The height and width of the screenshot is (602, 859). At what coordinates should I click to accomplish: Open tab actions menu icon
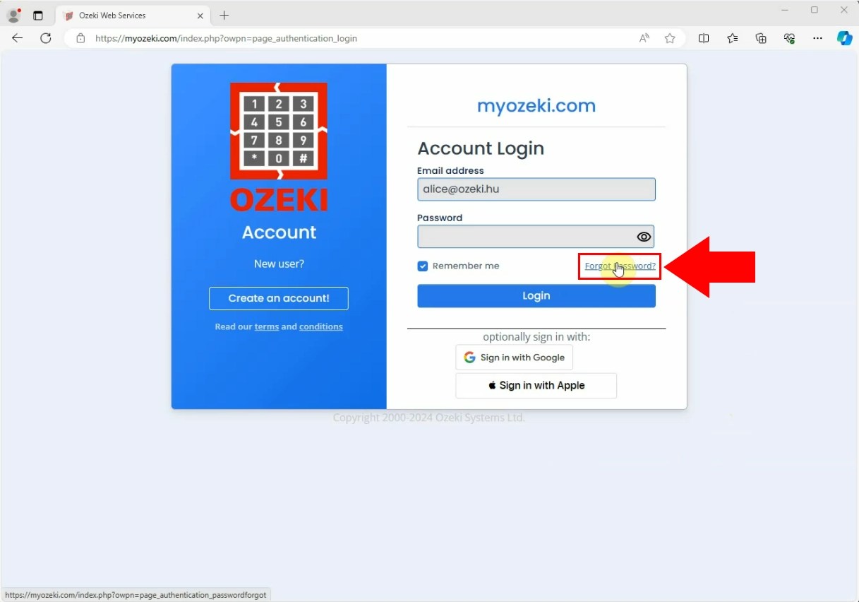pyautogui.click(x=38, y=16)
